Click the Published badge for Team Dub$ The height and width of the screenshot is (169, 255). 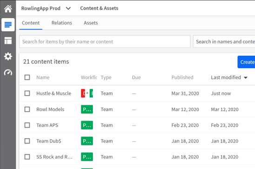click(87, 141)
